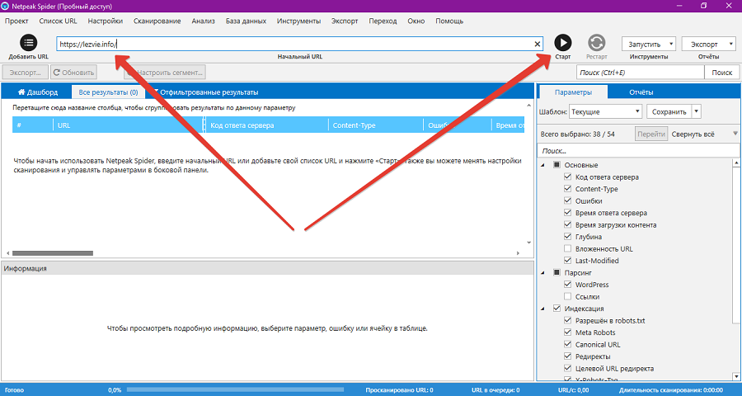Toggle the whole Основные group checkbox
Screen dimensions: 742x396
point(556,165)
